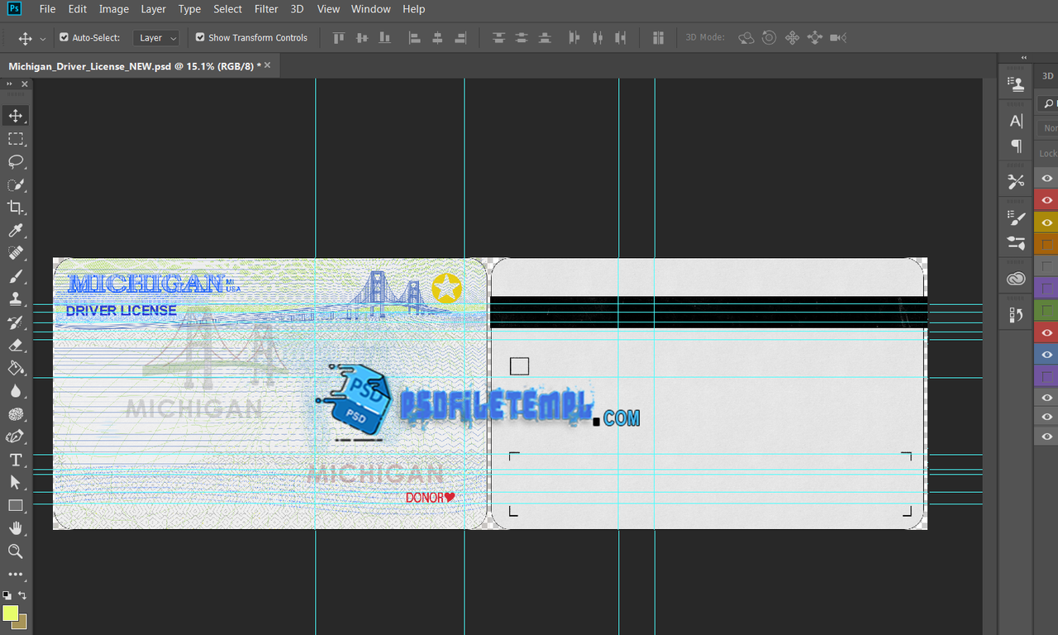This screenshot has width=1058, height=635.
Task: Open the Character panel icon
Action: (x=1017, y=121)
